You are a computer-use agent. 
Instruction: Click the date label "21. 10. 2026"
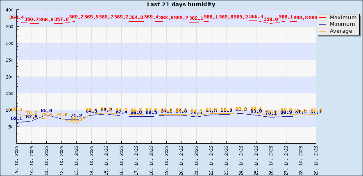pyautogui.click(x=196, y=160)
